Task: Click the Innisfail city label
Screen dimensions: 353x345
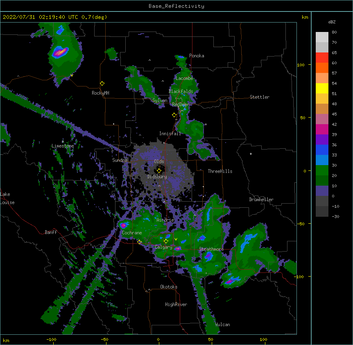Action: 170,134
